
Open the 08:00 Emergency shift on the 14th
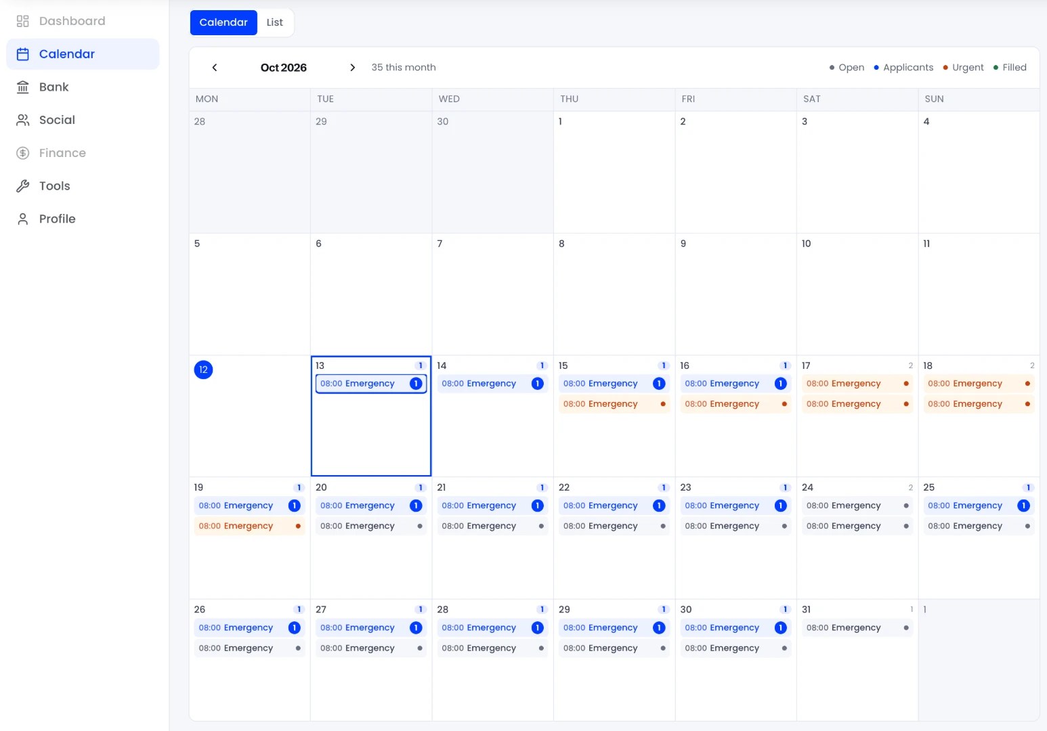tap(492, 384)
